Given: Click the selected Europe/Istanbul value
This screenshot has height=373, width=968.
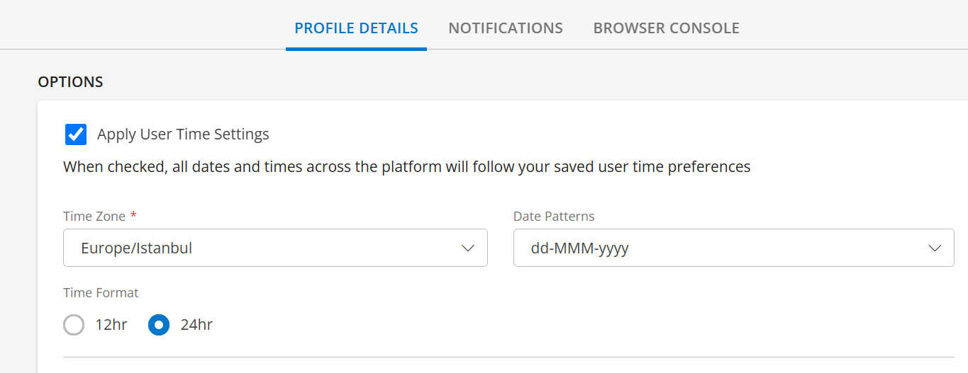Looking at the screenshot, I should point(137,248).
